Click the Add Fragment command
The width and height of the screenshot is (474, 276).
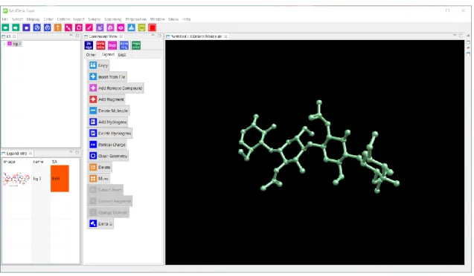point(106,99)
